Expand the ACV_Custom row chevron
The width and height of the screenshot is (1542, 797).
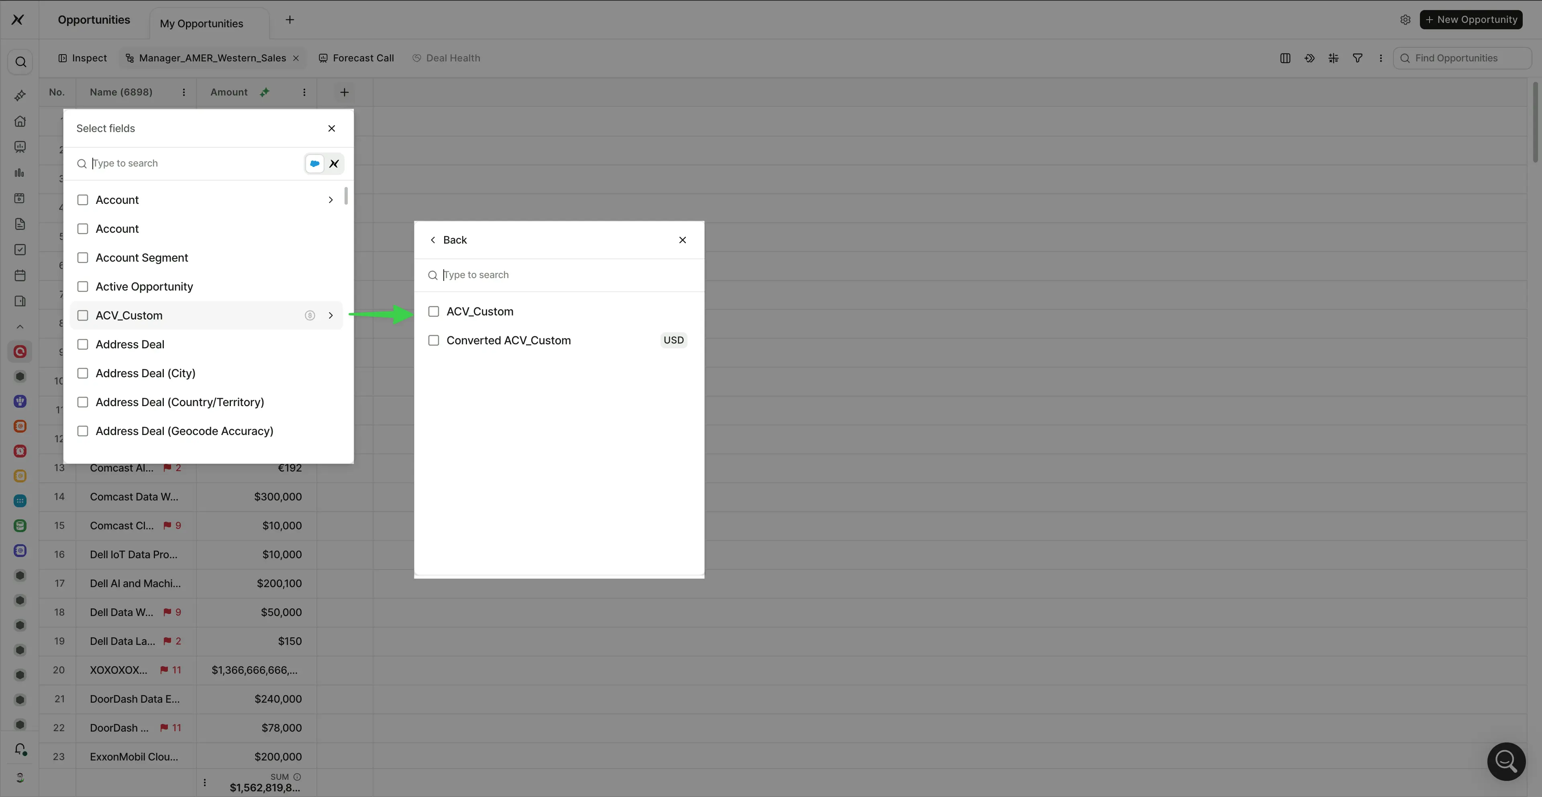tap(330, 315)
